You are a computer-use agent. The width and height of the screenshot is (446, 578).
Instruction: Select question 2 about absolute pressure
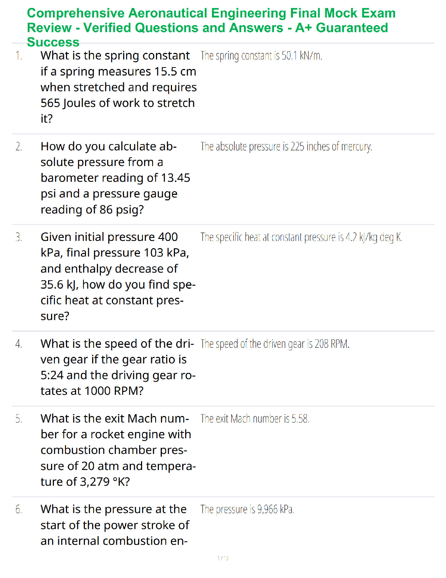coord(116,178)
